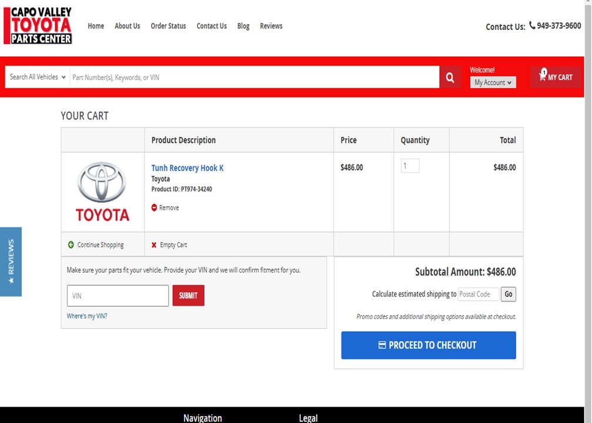Image resolution: width=592 pixels, height=423 pixels.
Task: Click the Capo Valley Toyota Parts Center logo
Action: pyautogui.click(x=38, y=26)
